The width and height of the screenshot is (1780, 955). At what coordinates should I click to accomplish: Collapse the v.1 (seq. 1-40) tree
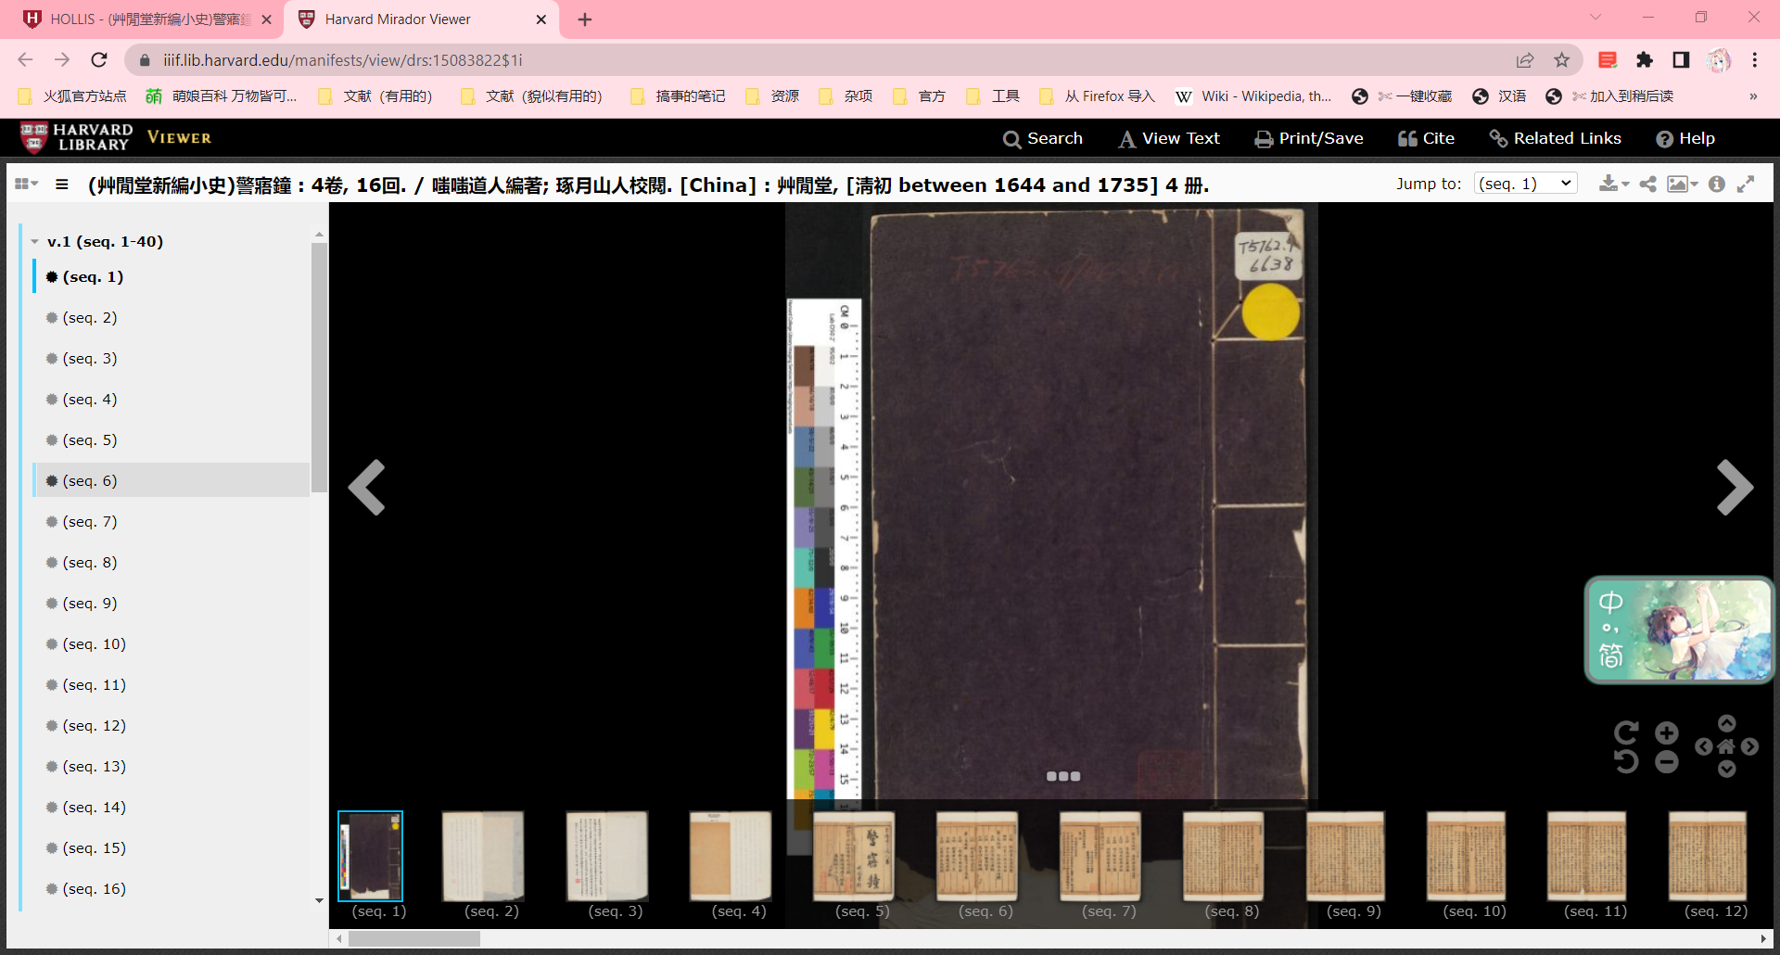pyautogui.click(x=35, y=242)
